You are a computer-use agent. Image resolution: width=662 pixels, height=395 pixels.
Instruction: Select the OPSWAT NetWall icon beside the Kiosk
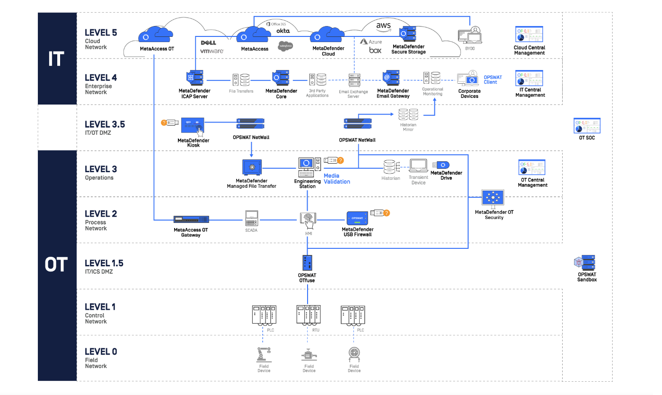[x=250, y=124]
